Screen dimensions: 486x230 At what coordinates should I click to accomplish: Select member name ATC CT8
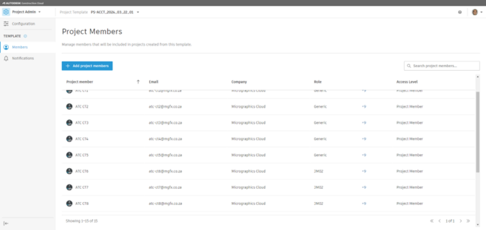click(82, 203)
